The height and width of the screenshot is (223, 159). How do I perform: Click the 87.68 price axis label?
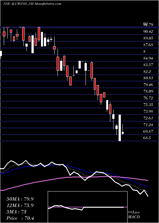pos(148,45)
